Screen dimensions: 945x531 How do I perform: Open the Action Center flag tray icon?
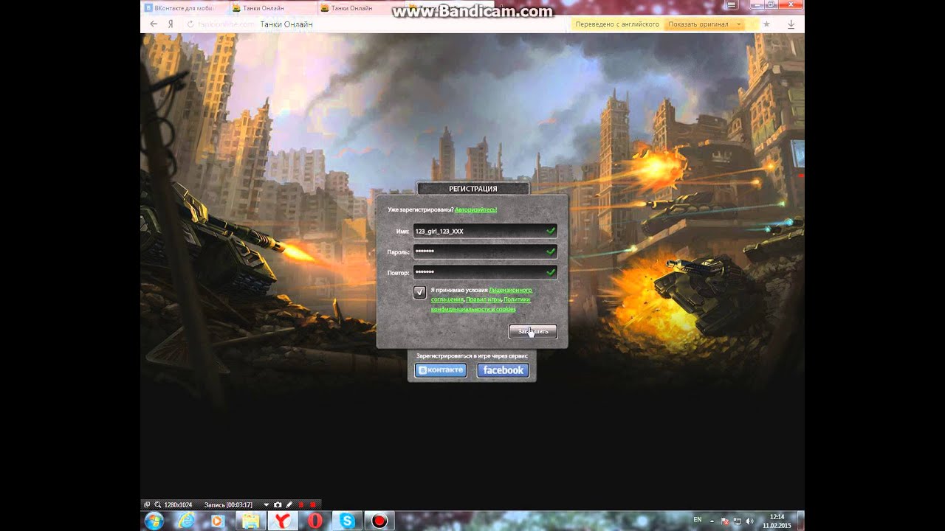click(x=724, y=521)
